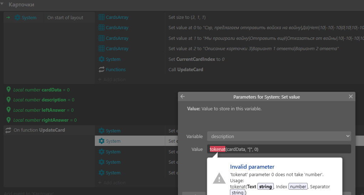The image size is (364, 195).
Task: Click the function icon of On function UpdateCard
Action: click(x=8, y=130)
